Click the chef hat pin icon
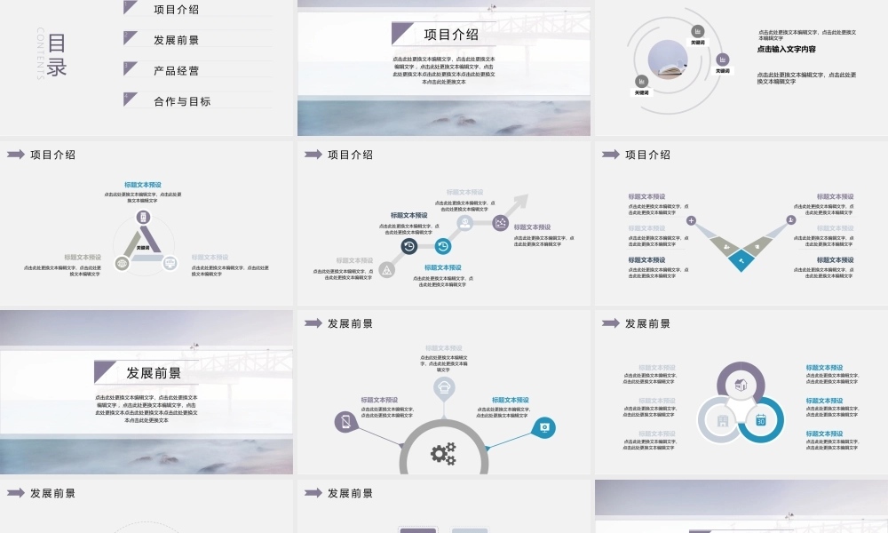Screen dimensions: 888x533 click(443, 386)
